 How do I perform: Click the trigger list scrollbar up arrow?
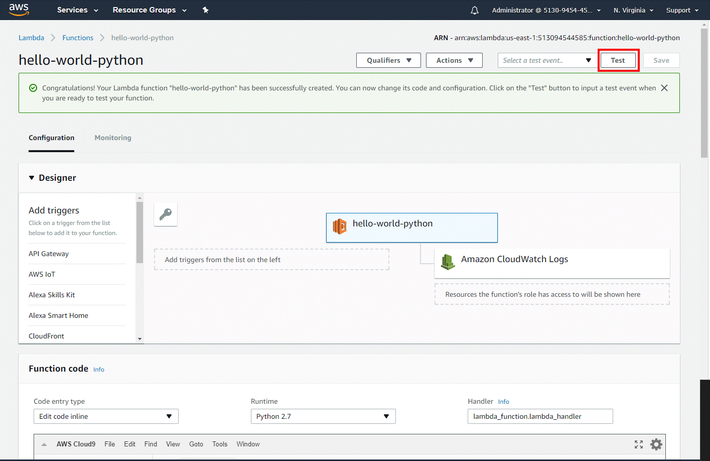pos(139,197)
